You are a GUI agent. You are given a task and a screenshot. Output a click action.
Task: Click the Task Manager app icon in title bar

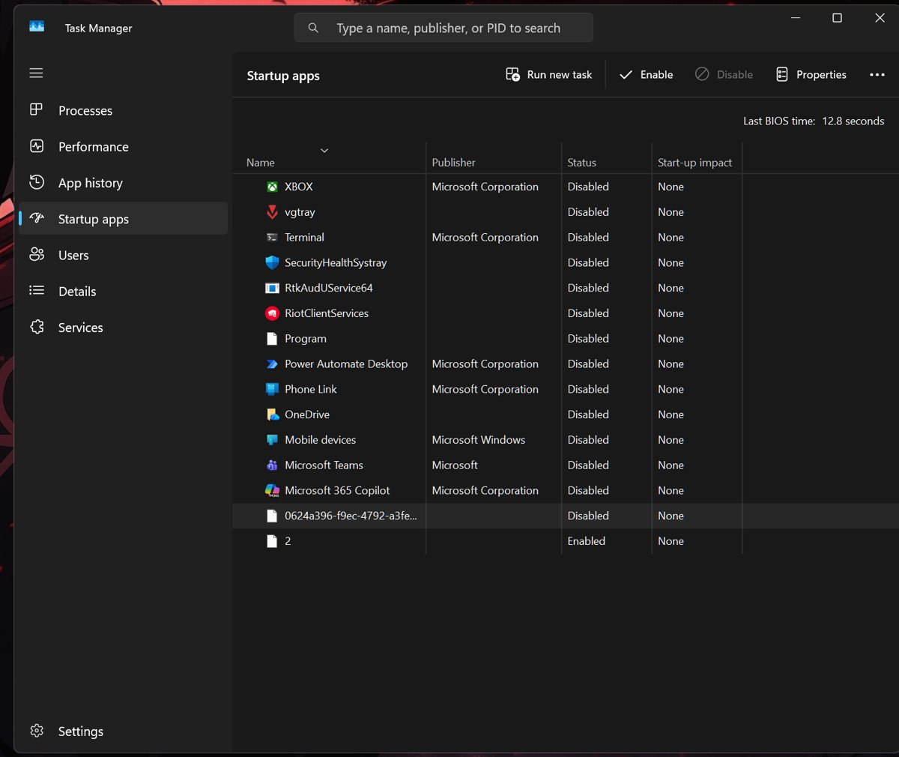pos(37,27)
